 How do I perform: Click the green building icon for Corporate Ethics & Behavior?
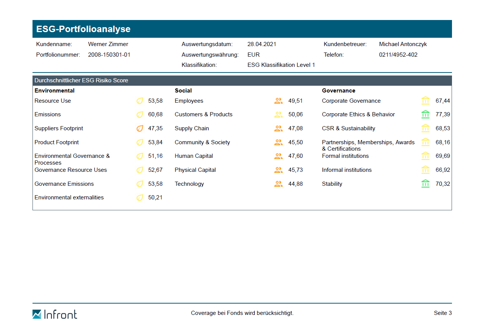(426, 114)
